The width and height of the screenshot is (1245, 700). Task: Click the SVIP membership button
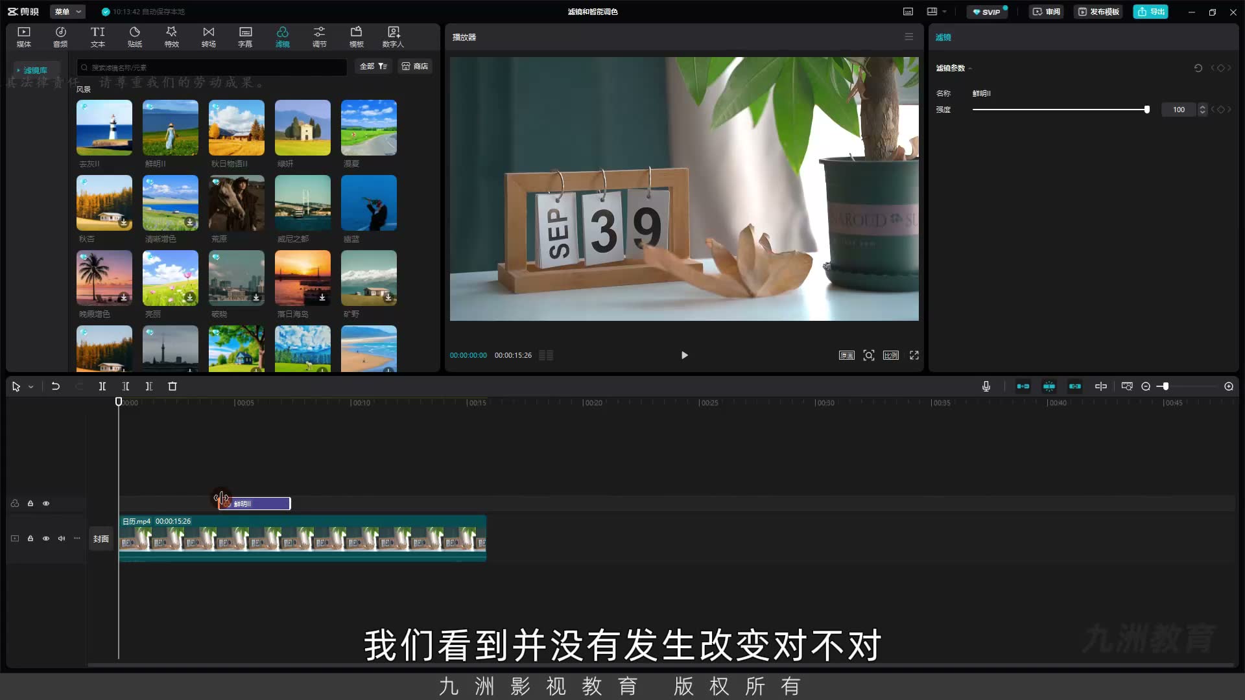click(988, 12)
